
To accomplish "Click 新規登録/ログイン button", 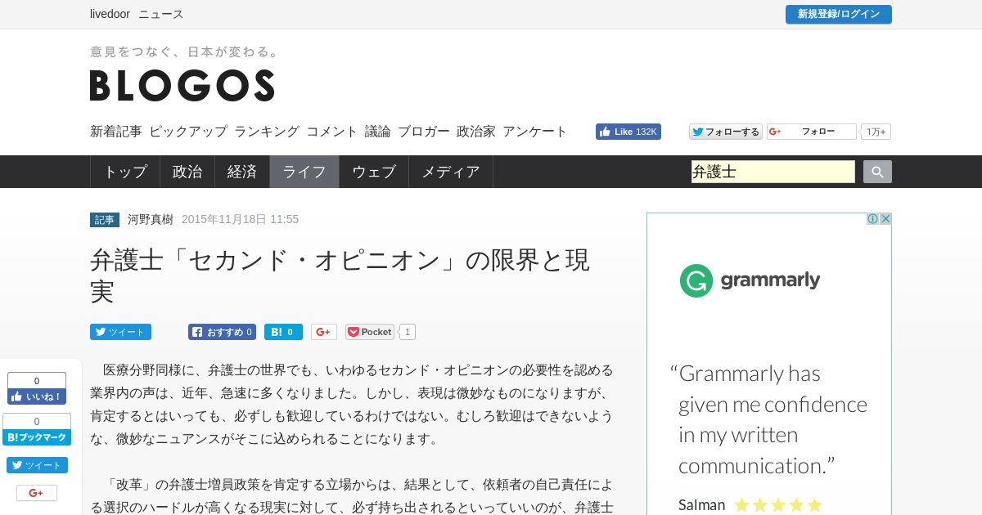I will (x=839, y=14).
